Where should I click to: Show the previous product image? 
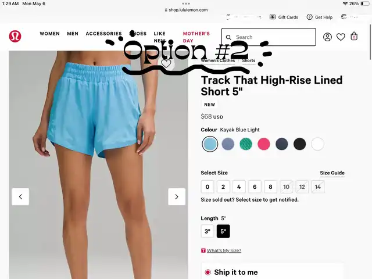(20, 196)
